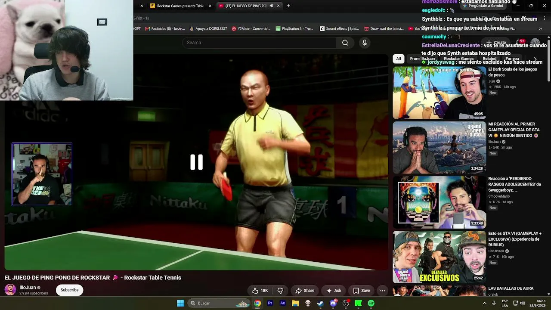Viewport: 551px width, 310px height.
Task: Click the title 'El Dark Souls de los juegos de pesca'
Action: pos(512,72)
